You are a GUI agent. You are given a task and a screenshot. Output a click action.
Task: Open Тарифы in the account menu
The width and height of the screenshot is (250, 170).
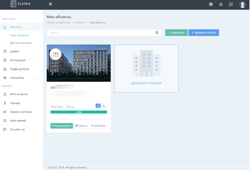click(15, 103)
